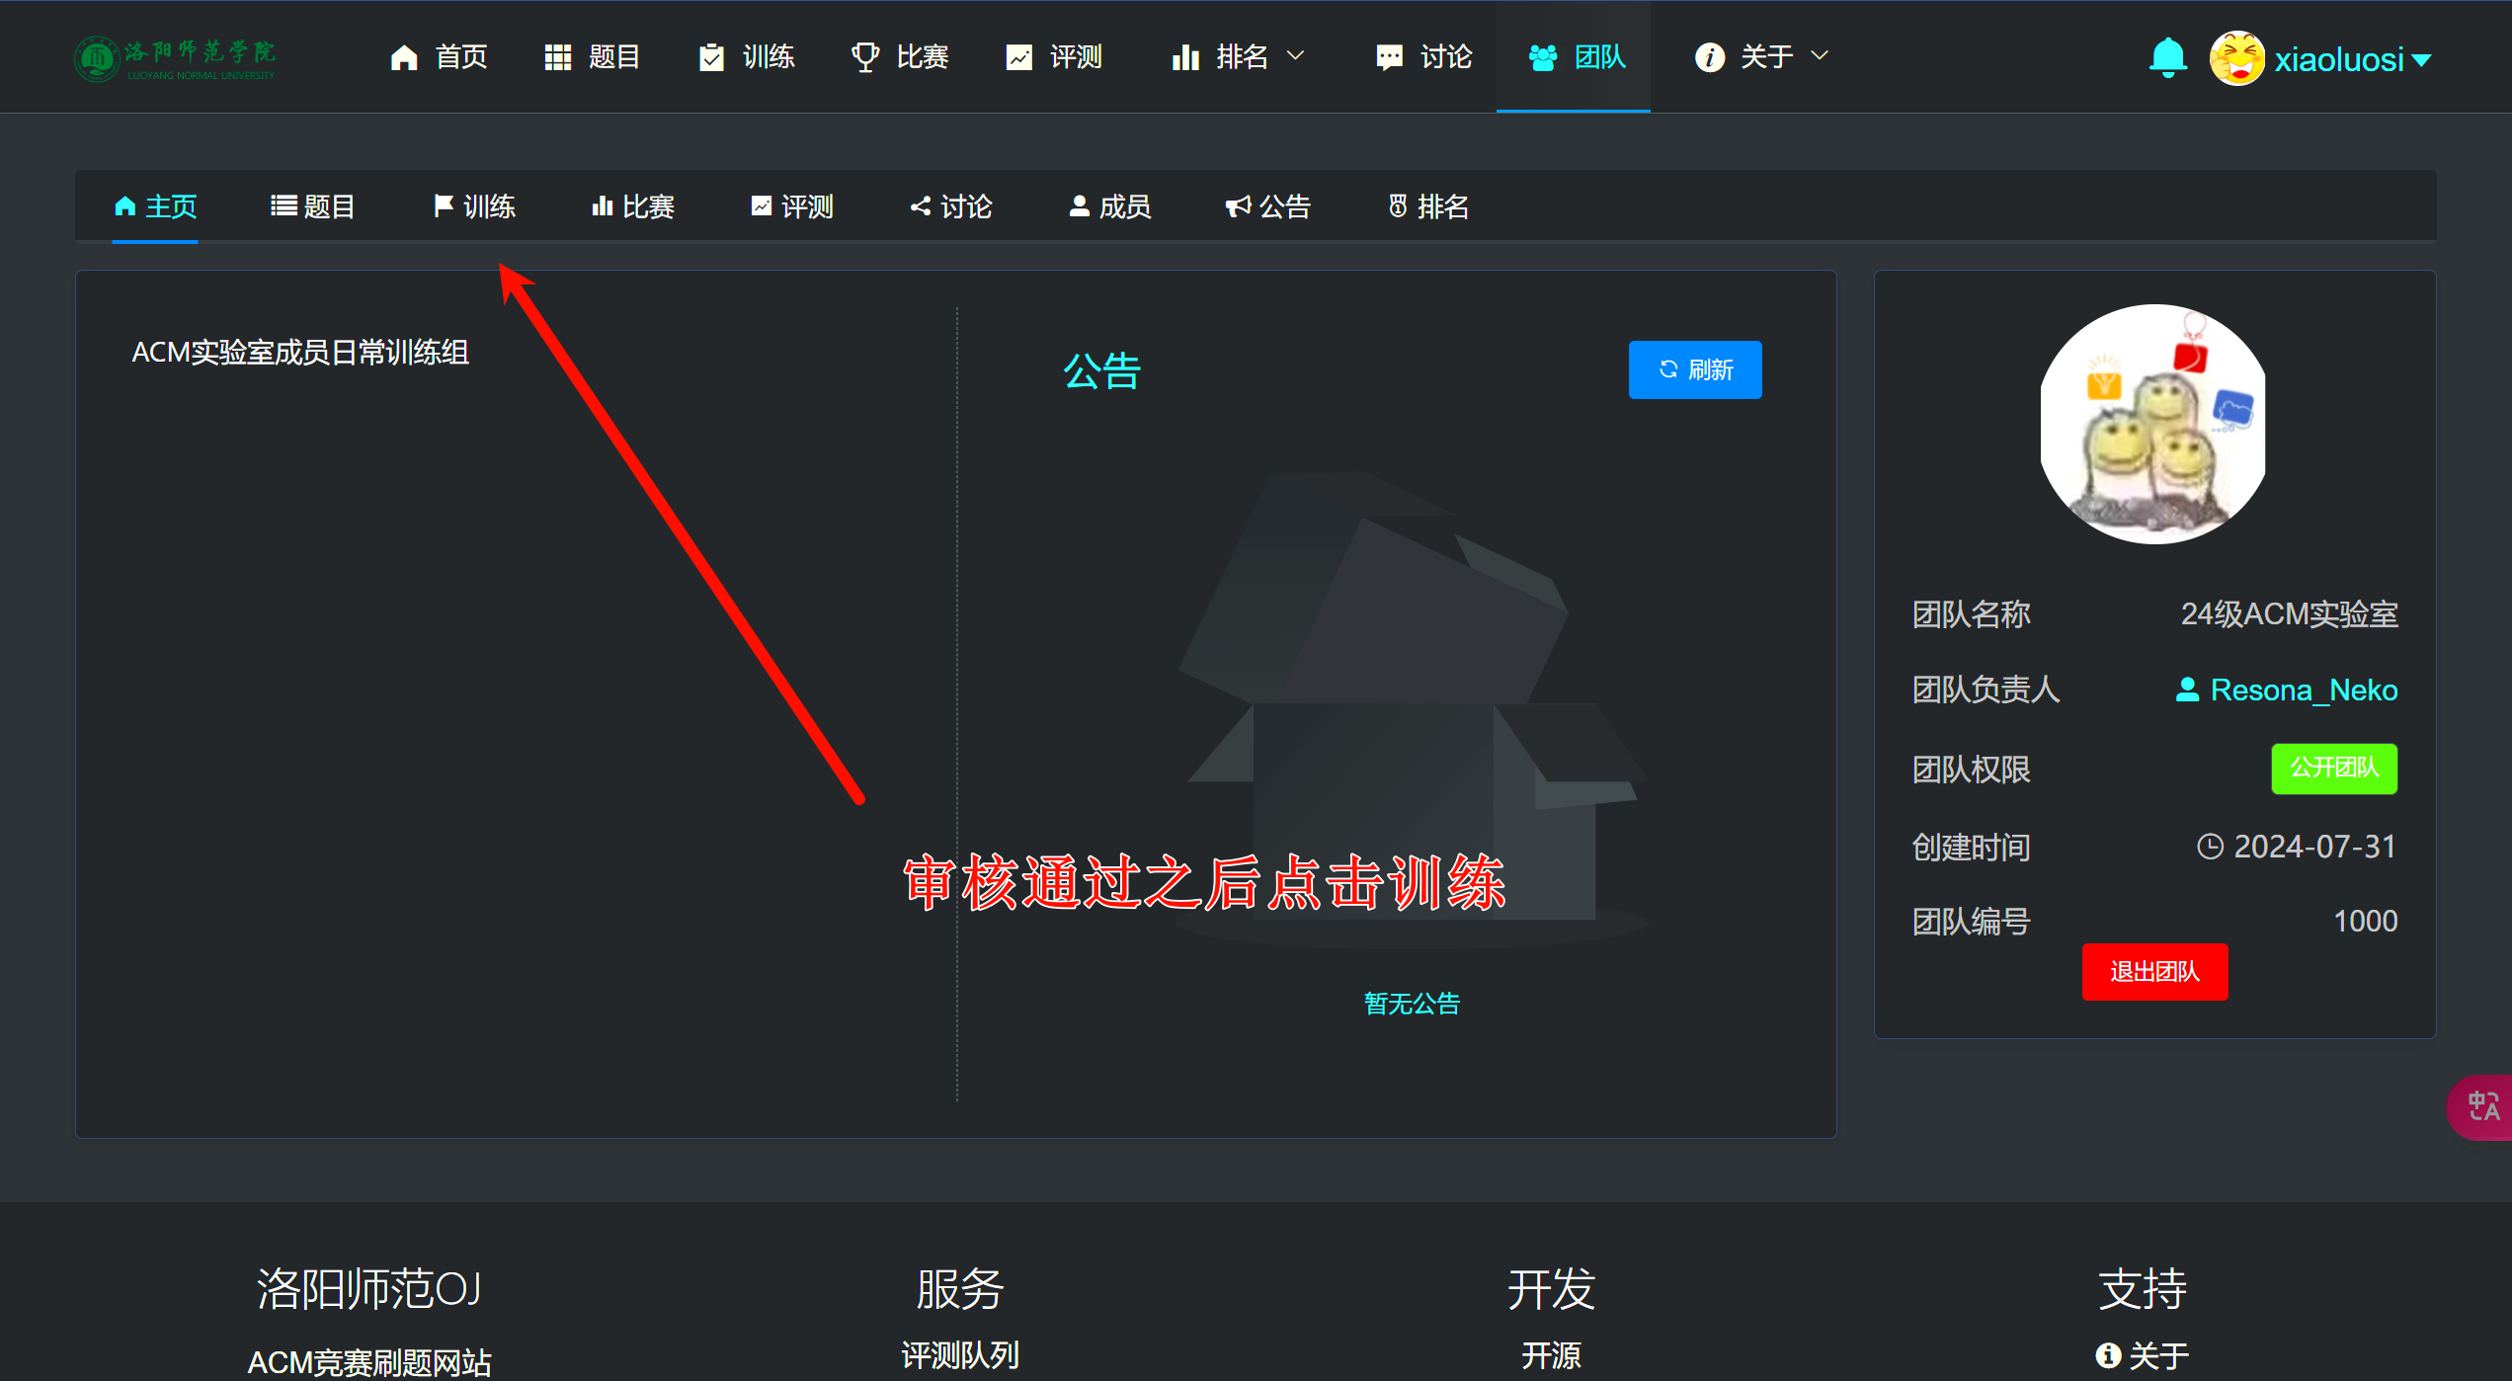Open the Resona_Neko team leader link
Image resolution: width=2512 pixels, height=1381 pixels.
pos(2302,690)
